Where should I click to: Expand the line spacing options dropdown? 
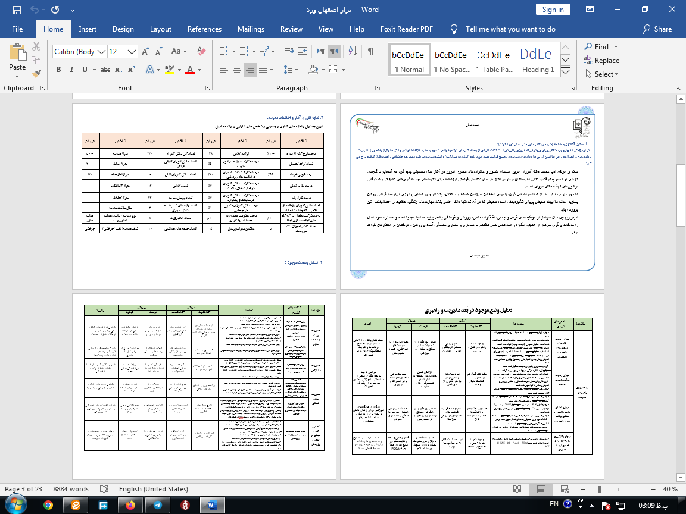click(x=295, y=70)
